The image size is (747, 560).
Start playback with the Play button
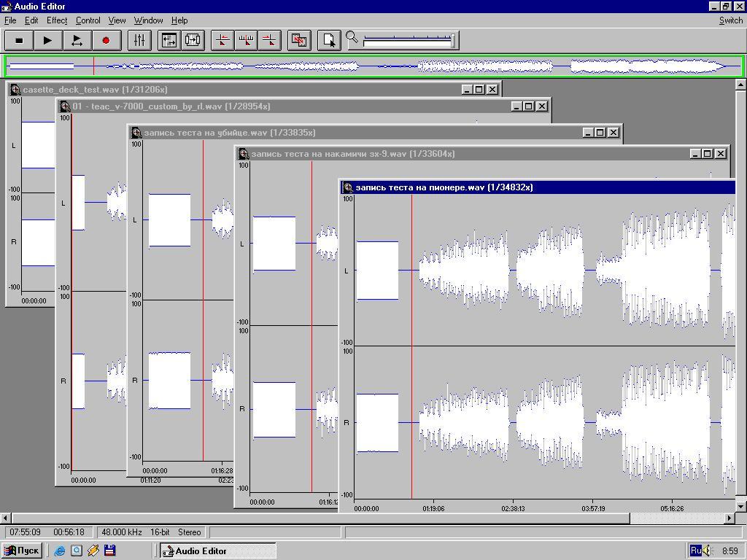[47, 40]
